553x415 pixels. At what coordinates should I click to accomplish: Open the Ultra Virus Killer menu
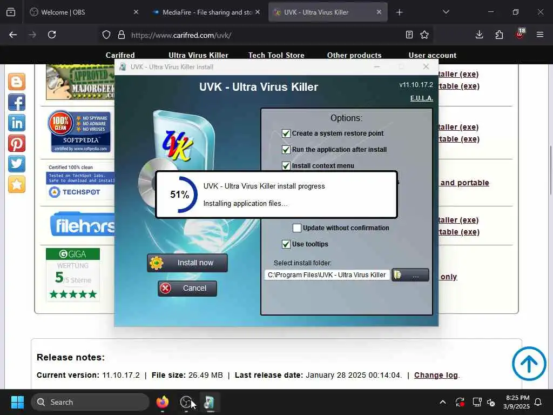click(198, 56)
